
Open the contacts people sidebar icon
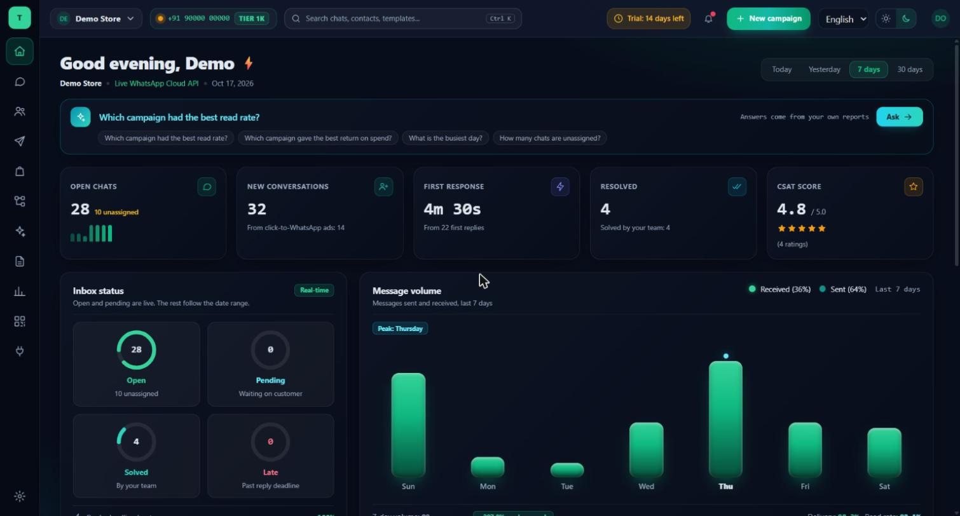coord(20,111)
